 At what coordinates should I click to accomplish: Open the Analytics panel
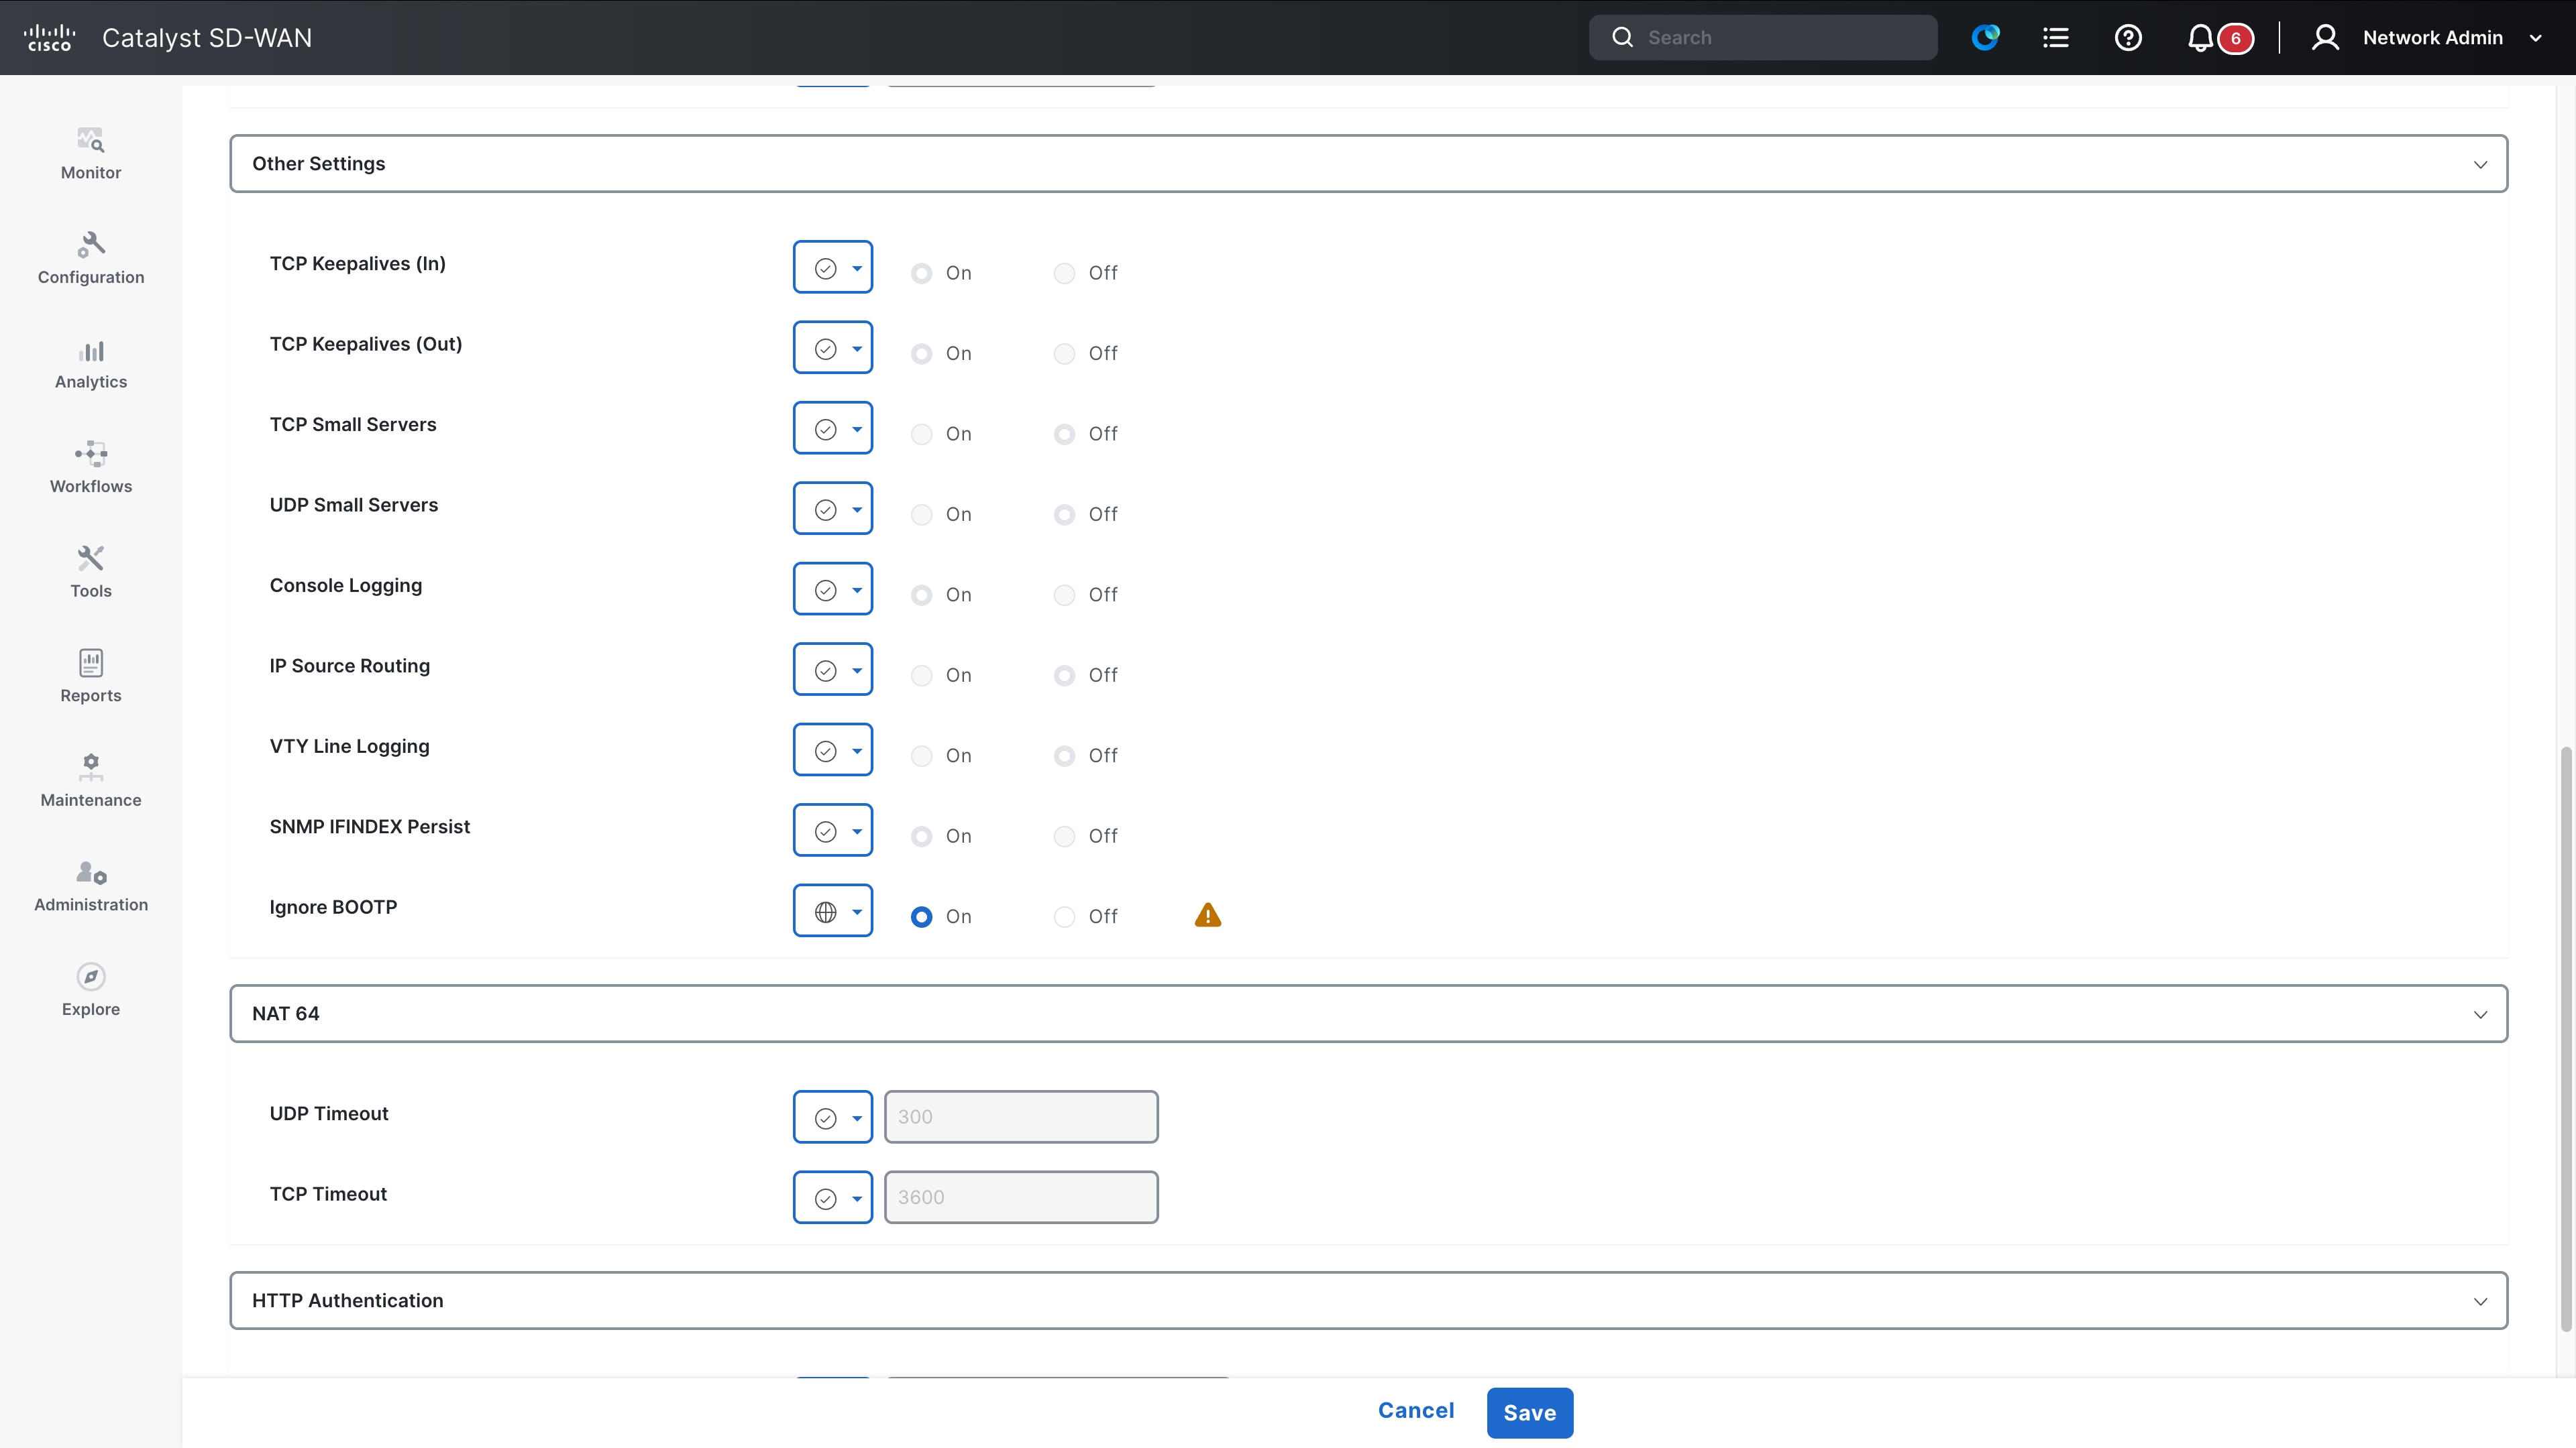pos(90,364)
